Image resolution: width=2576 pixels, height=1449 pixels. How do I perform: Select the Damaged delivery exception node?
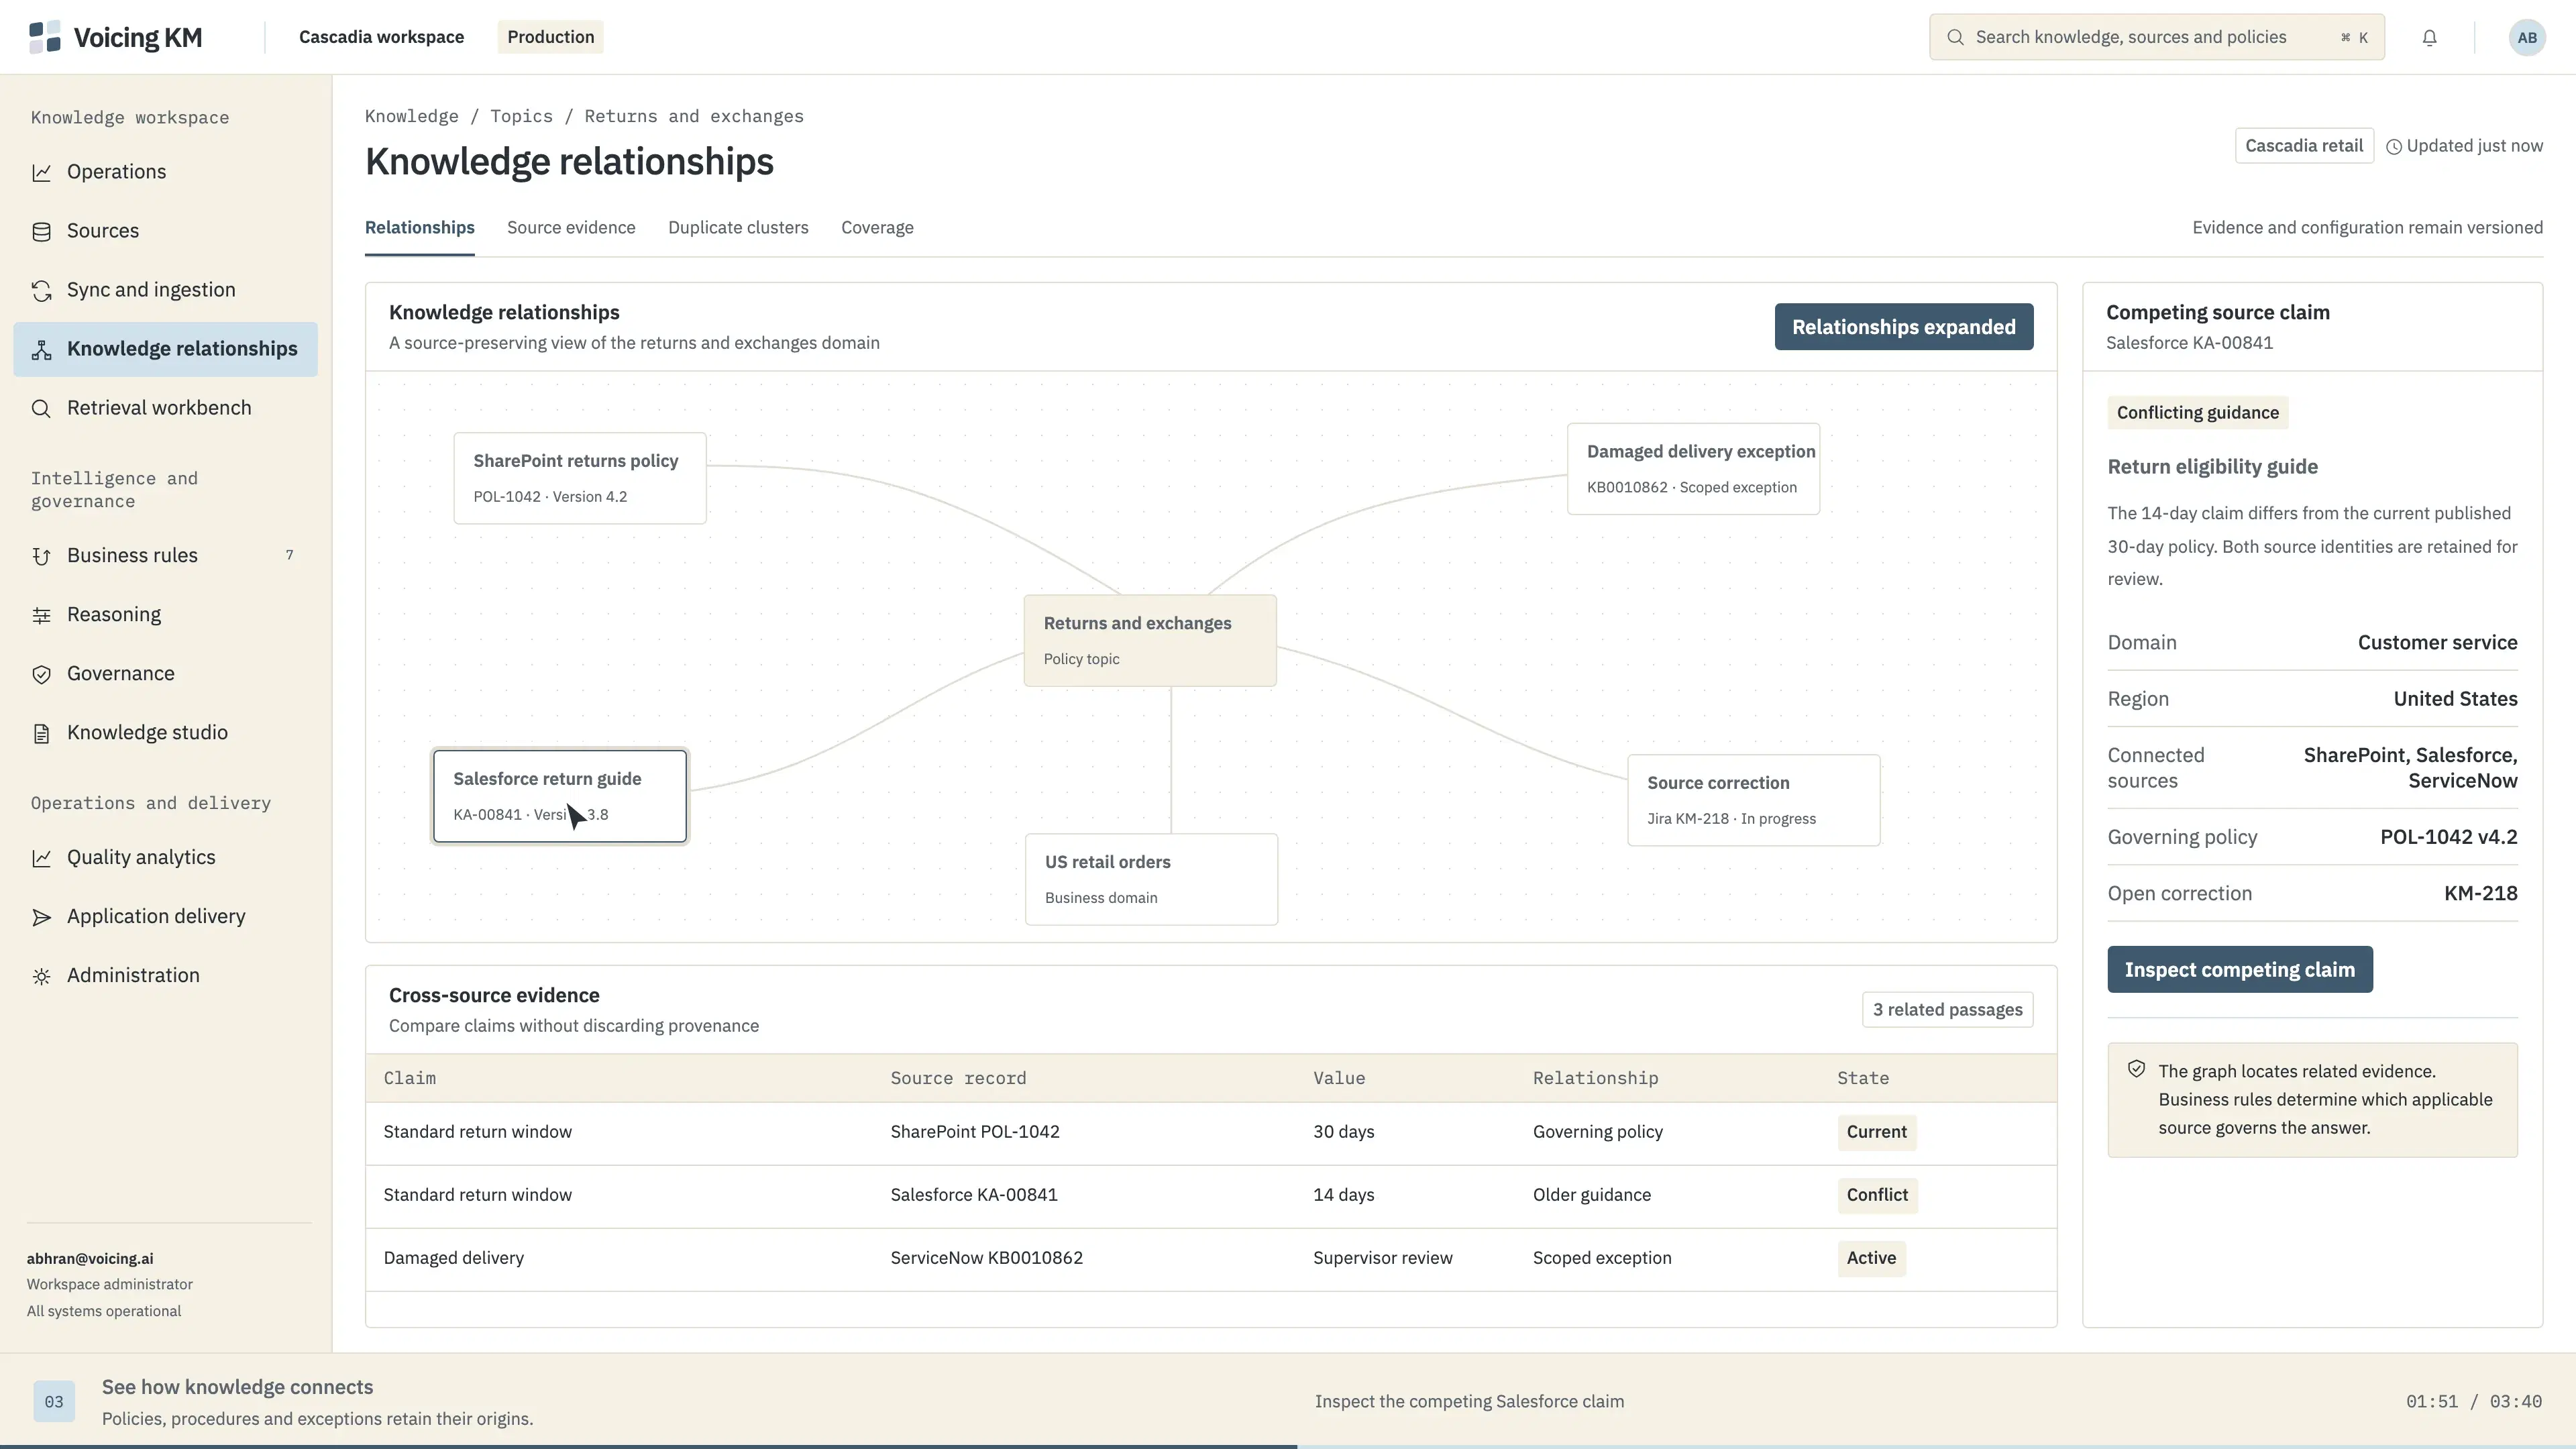1693,469
